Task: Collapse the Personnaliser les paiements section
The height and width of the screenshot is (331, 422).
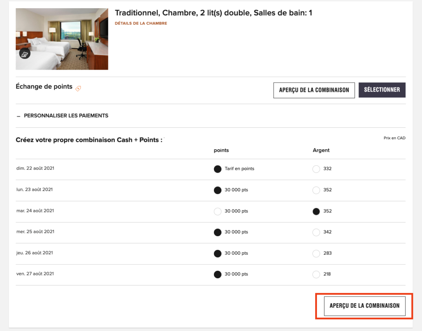Action: pos(62,116)
